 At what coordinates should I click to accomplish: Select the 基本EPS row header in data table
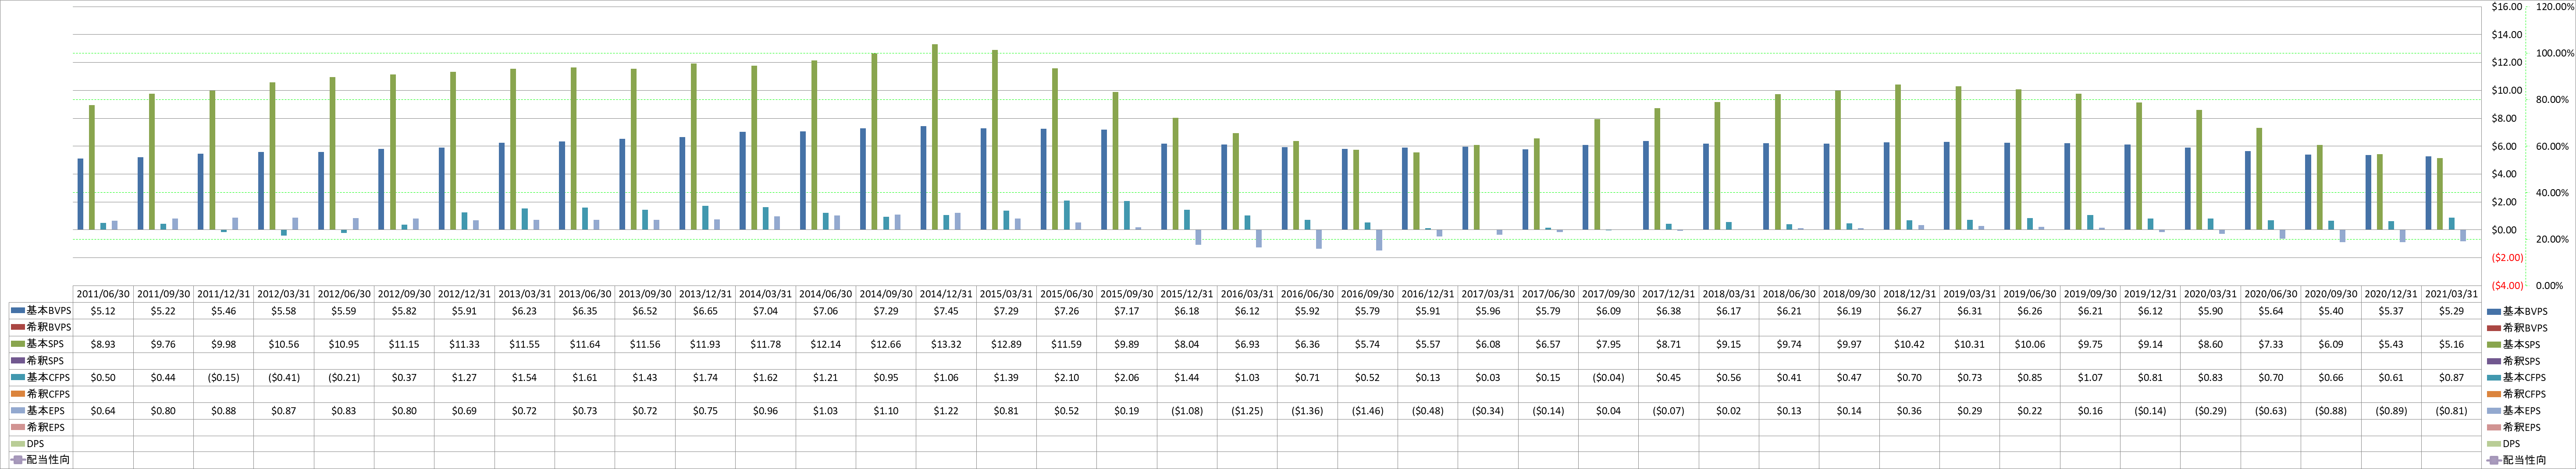[x=41, y=410]
